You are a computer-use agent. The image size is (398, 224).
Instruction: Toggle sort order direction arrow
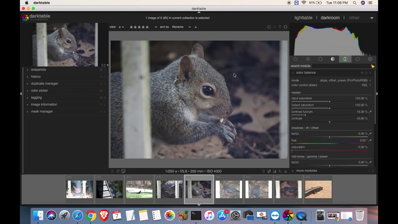click(x=196, y=27)
